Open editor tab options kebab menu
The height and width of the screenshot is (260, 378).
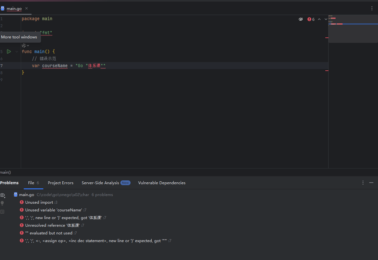[372, 8]
